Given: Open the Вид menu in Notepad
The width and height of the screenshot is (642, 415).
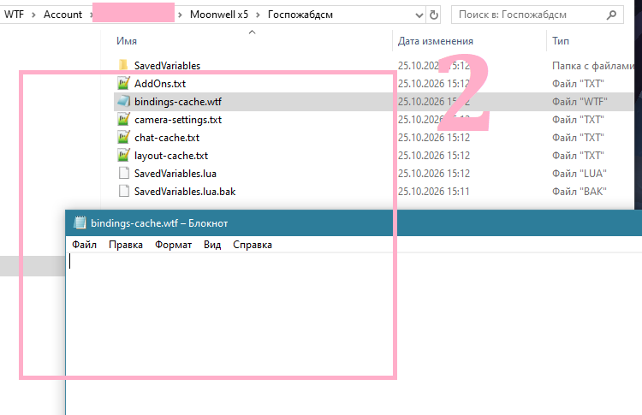Looking at the screenshot, I should [212, 245].
